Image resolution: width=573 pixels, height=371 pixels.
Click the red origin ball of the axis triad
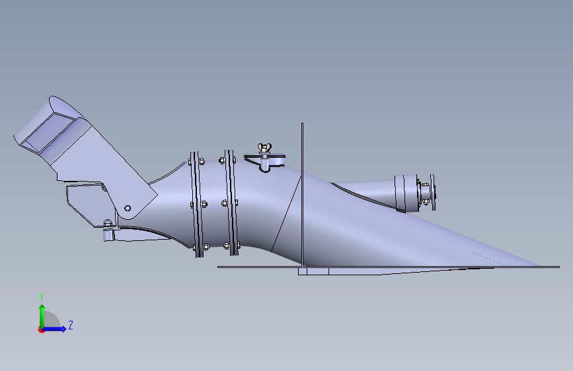[41, 329]
